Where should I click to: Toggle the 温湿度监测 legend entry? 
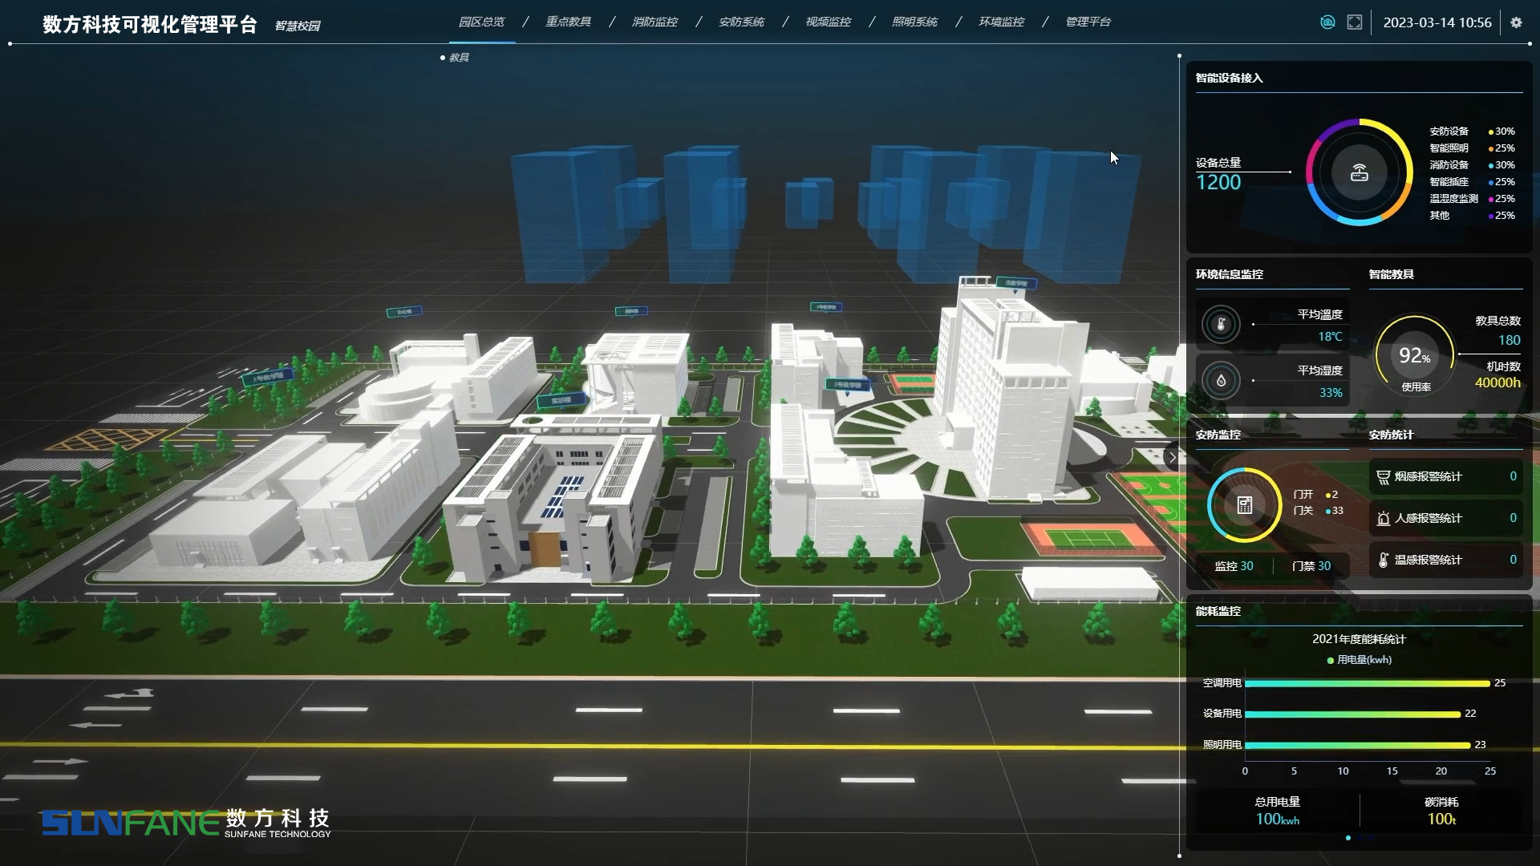tap(1472, 199)
